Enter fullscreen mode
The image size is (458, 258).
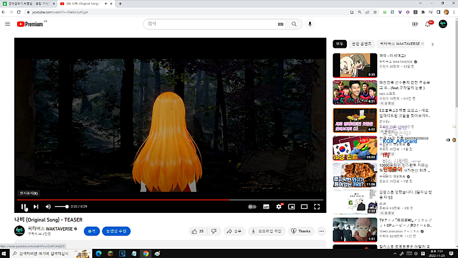(x=317, y=207)
